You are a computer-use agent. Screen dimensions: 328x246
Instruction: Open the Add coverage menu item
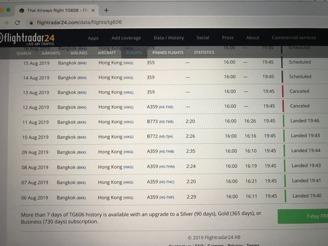pos(126,38)
